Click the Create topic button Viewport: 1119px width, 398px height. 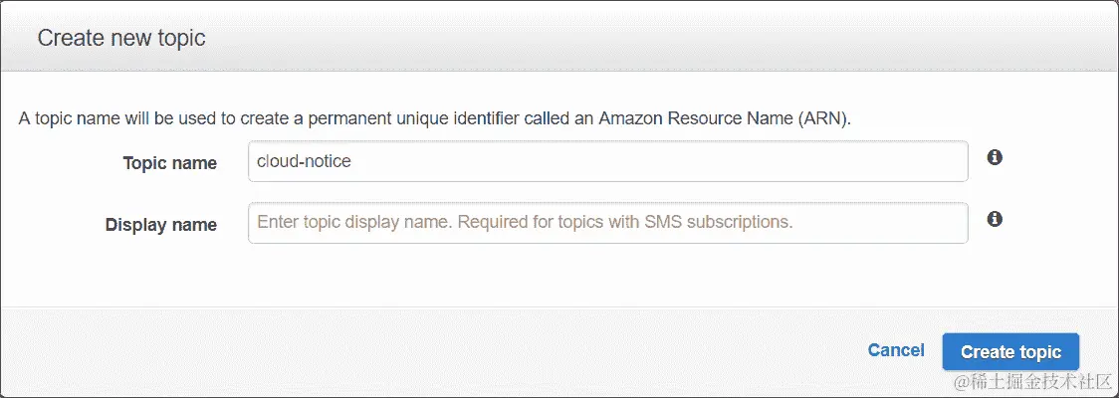pos(1010,351)
